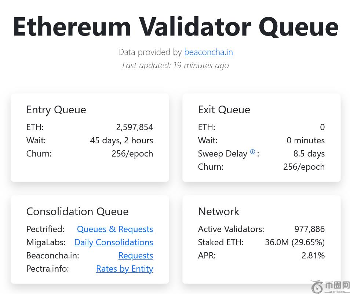Visit the Beaconcha.in Requests link
The image size is (350, 294).
click(x=135, y=256)
